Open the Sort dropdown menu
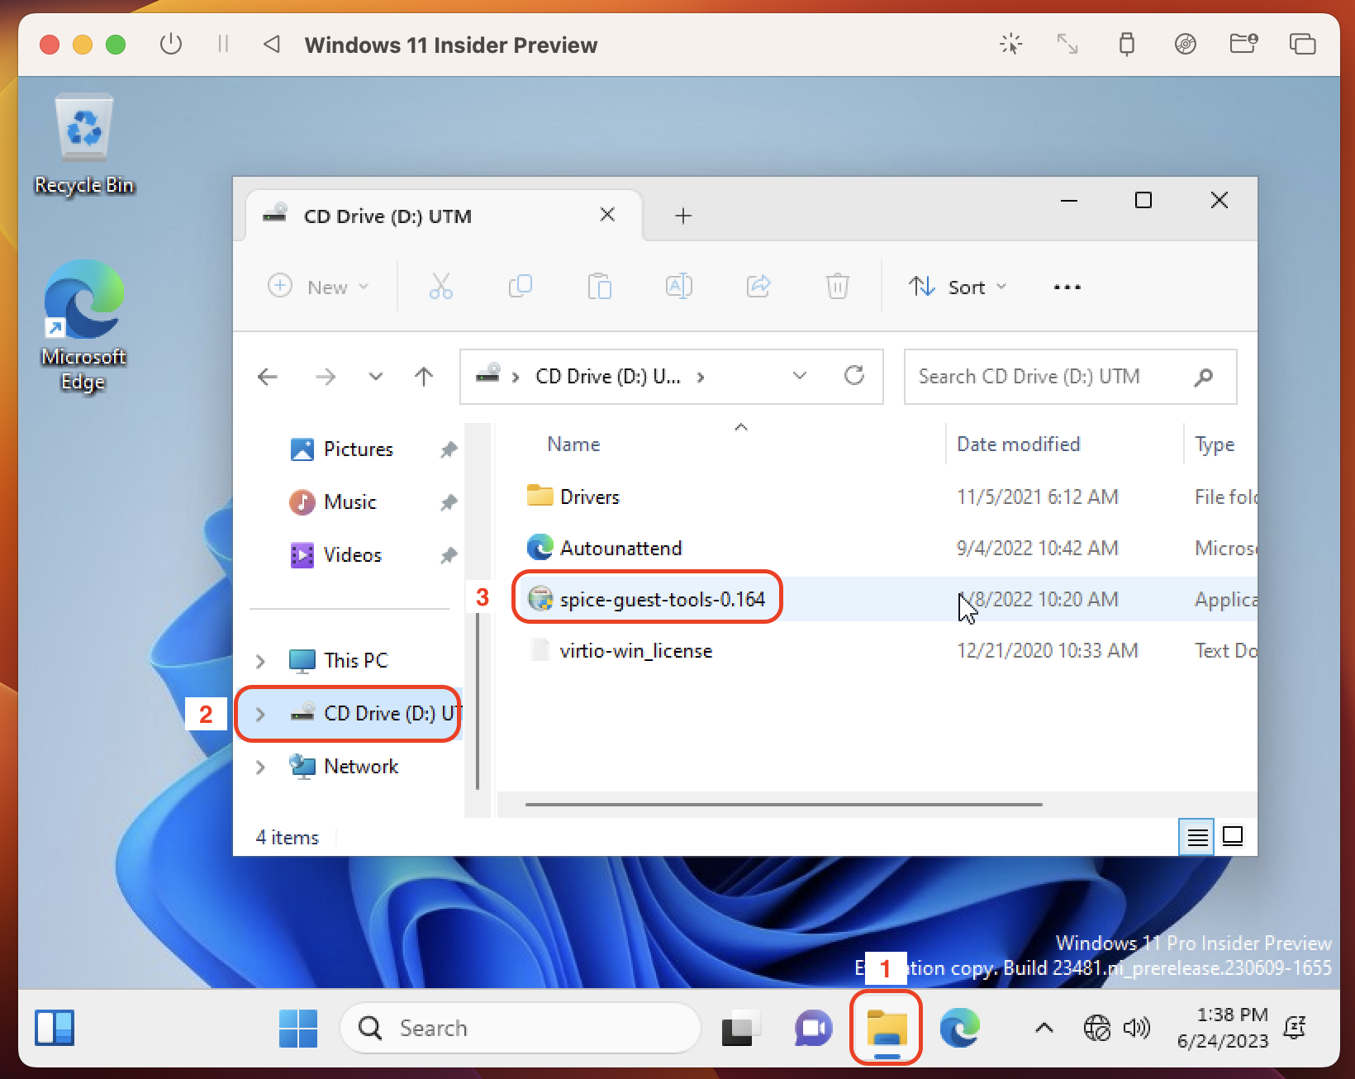This screenshot has width=1355, height=1079. point(958,287)
